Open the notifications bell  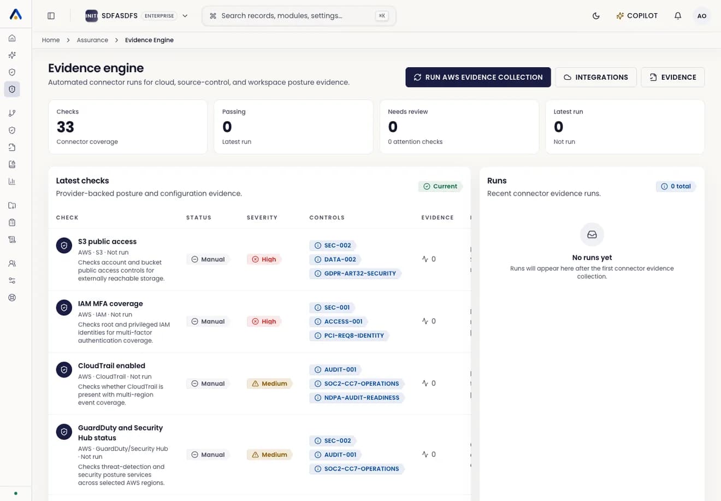click(678, 16)
